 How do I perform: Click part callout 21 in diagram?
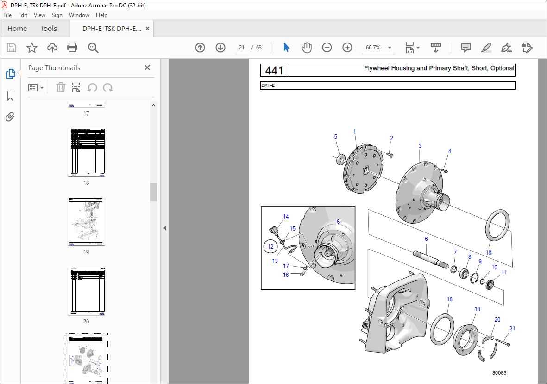[x=512, y=328]
